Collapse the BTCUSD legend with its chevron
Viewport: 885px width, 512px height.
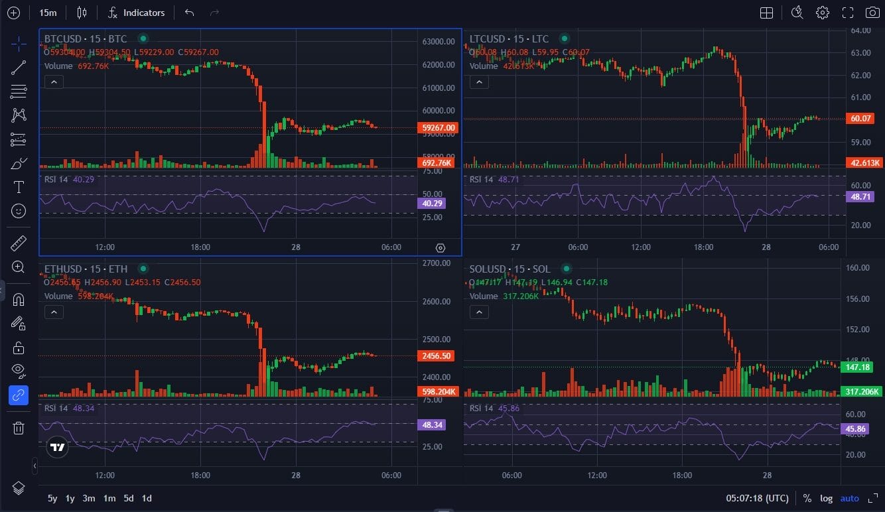click(53, 82)
